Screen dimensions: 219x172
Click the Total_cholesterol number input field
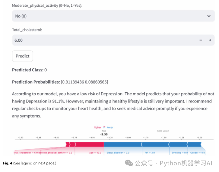point(103,40)
